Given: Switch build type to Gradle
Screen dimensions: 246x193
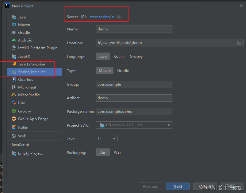Looking at the screenshot, I should pyautogui.click(x=123, y=70).
